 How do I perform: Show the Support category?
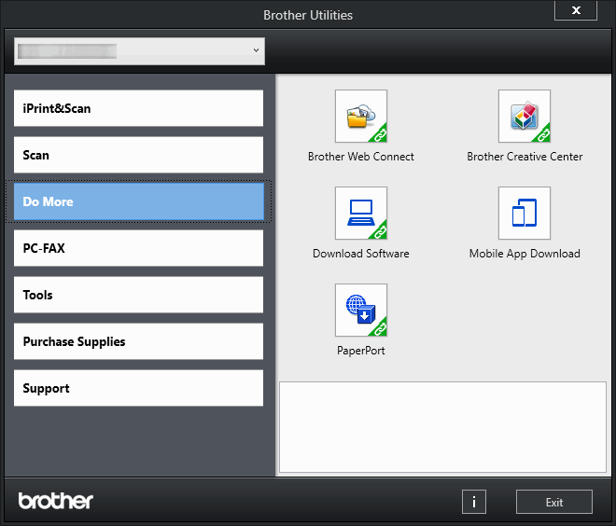pyautogui.click(x=138, y=388)
